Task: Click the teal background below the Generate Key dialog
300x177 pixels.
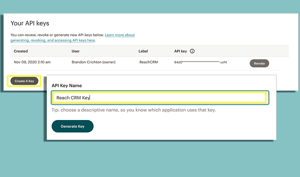Action: [x=160, y=159]
